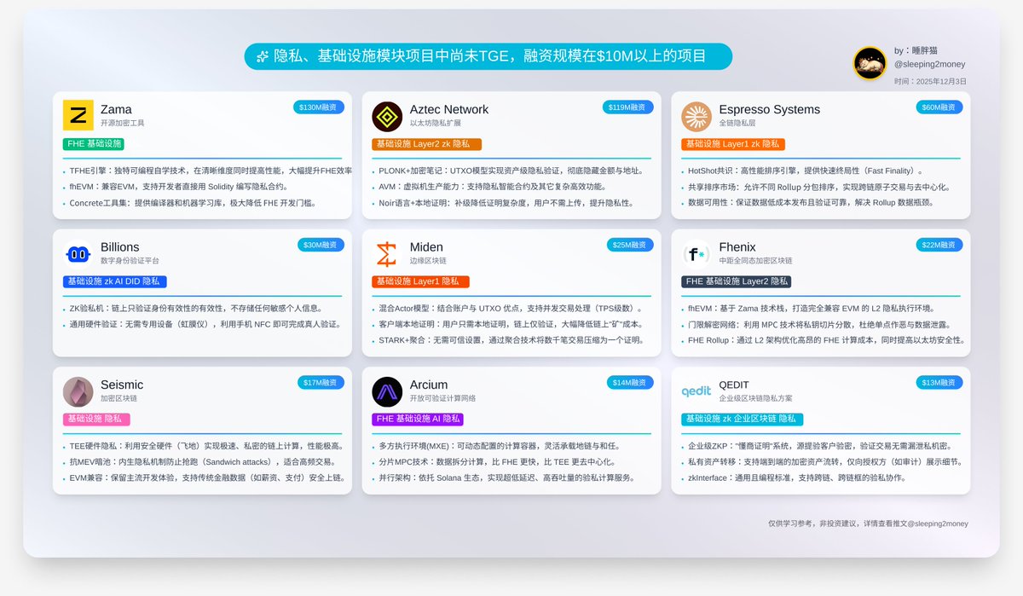Screen dimensions: 1023x596
Task: Click the Aztec Network diamond logo
Action: click(387, 116)
